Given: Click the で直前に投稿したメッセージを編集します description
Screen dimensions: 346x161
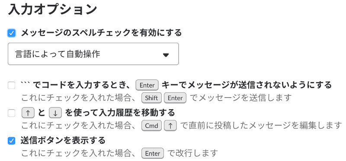Looking at the screenshot, I should pos(261,126).
